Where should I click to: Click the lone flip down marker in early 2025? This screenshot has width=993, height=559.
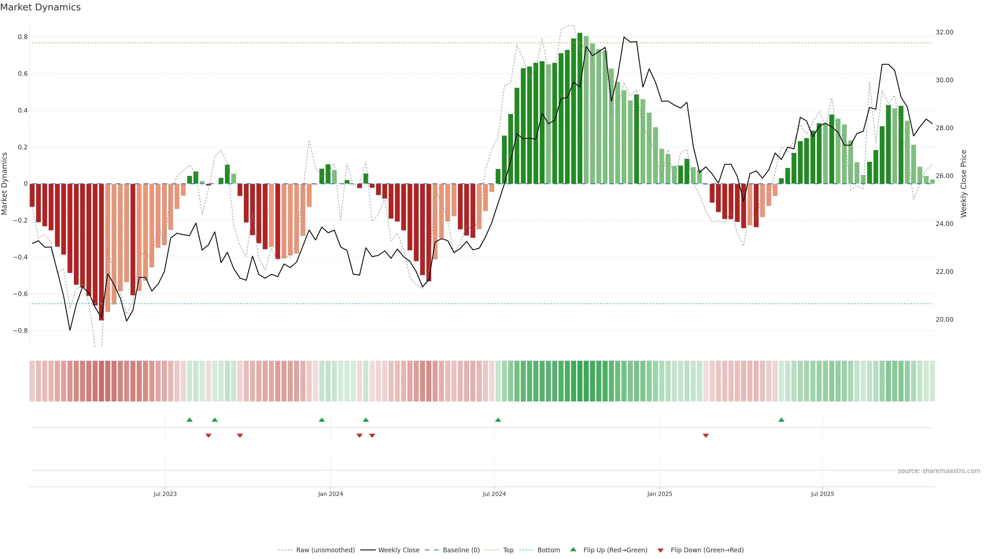click(706, 436)
